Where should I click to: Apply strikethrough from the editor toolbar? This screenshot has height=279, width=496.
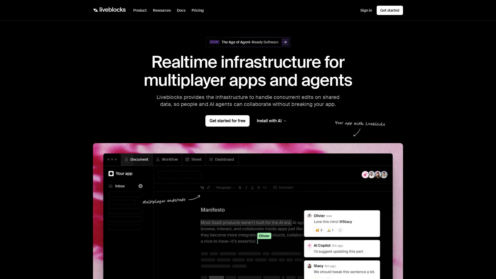click(259, 188)
